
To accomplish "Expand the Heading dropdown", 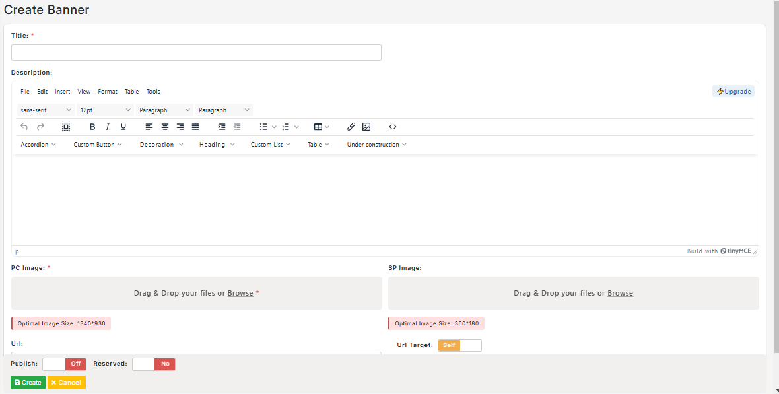I will coord(217,144).
